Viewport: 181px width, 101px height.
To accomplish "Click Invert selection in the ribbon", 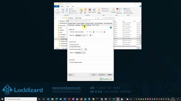I will pyautogui.click(x=128, y=13).
